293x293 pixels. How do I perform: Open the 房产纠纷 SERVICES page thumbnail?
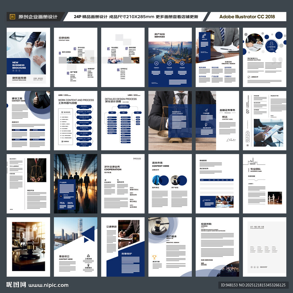coord(170,57)
